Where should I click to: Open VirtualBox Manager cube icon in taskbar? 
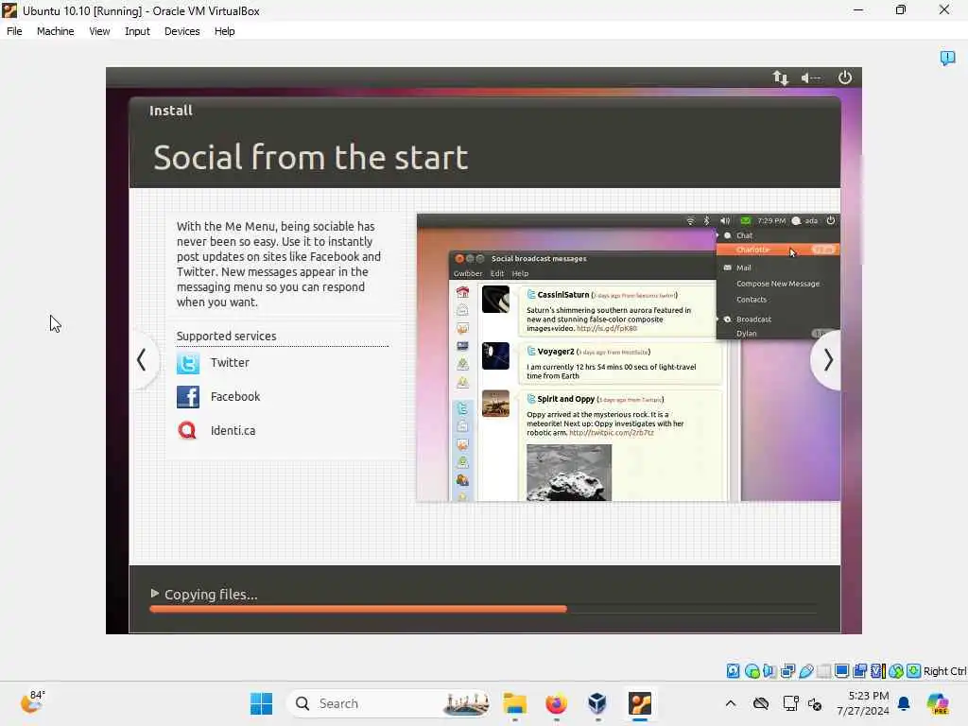click(597, 703)
